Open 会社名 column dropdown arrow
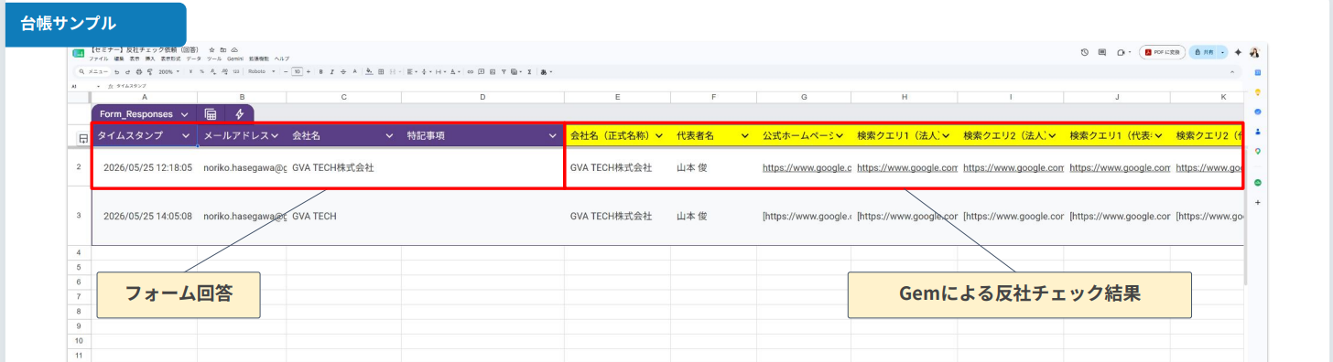Screen dimensions: 1333x362 coord(390,135)
